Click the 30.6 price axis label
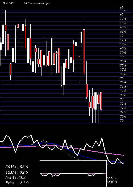Viewport: 133px width, 187px height. pos(123,116)
